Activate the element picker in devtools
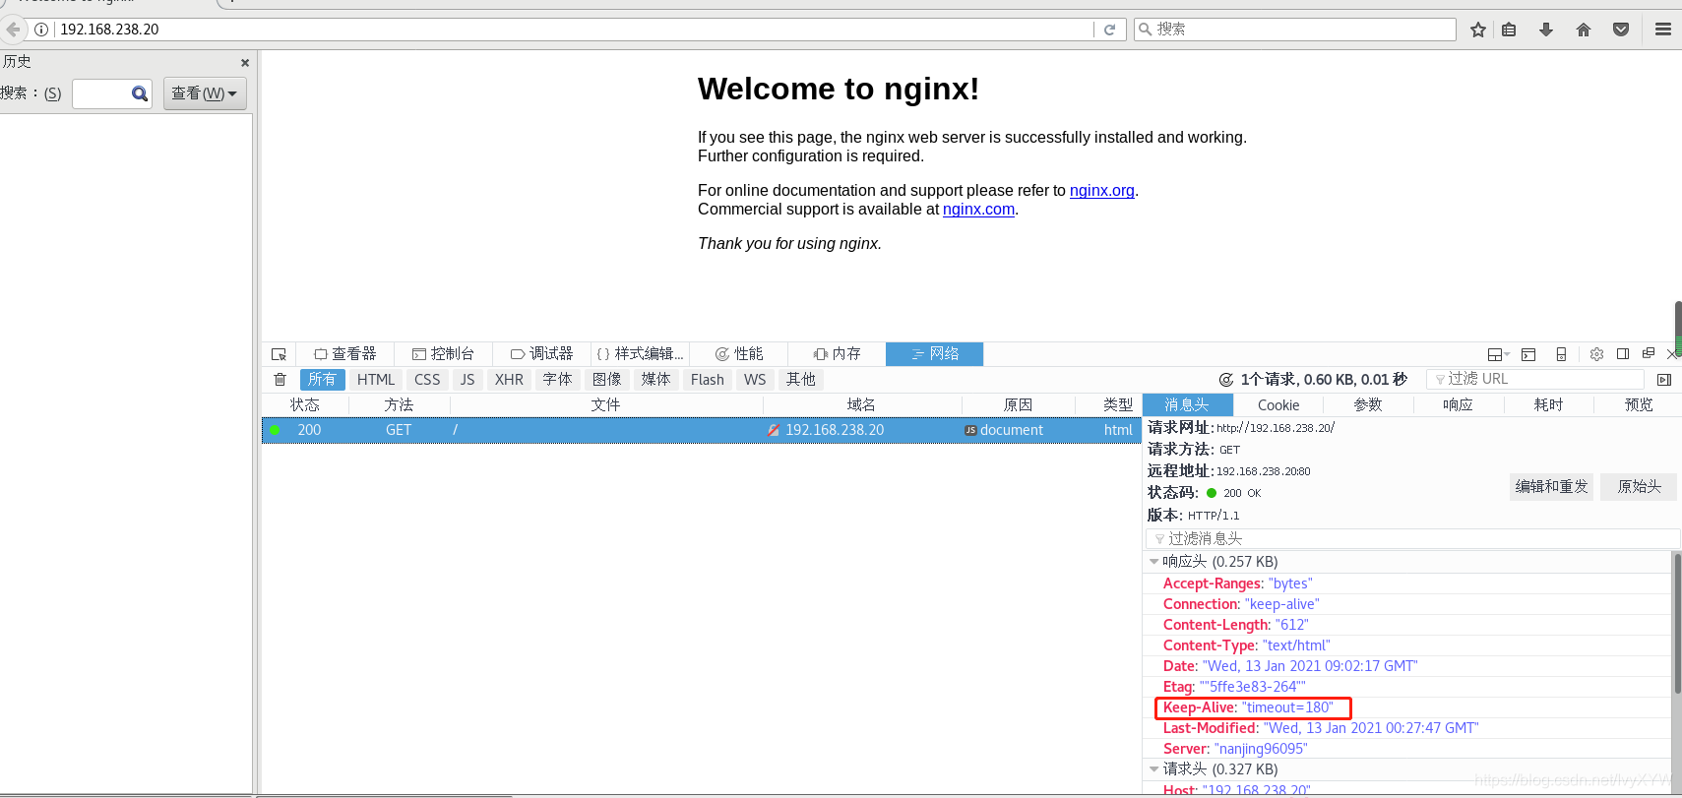1682x798 pixels. (280, 354)
